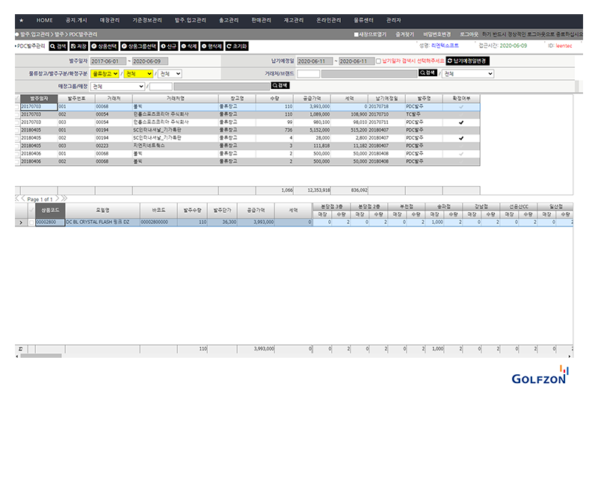Click the 삭제 delete toolbar button
598x478 pixels.
point(189,46)
